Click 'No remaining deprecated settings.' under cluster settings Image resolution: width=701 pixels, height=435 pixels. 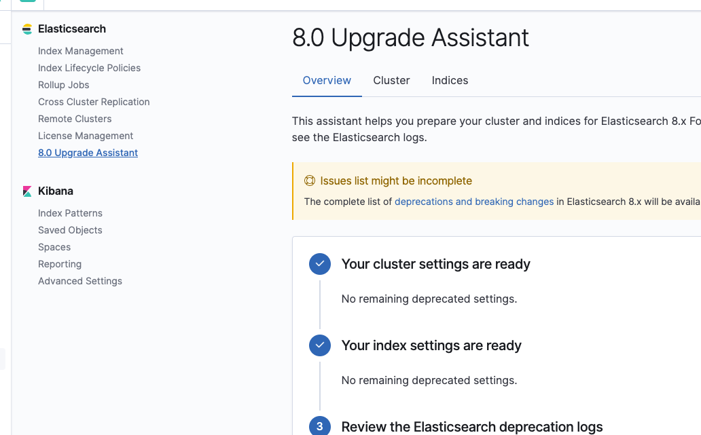(x=429, y=299)
